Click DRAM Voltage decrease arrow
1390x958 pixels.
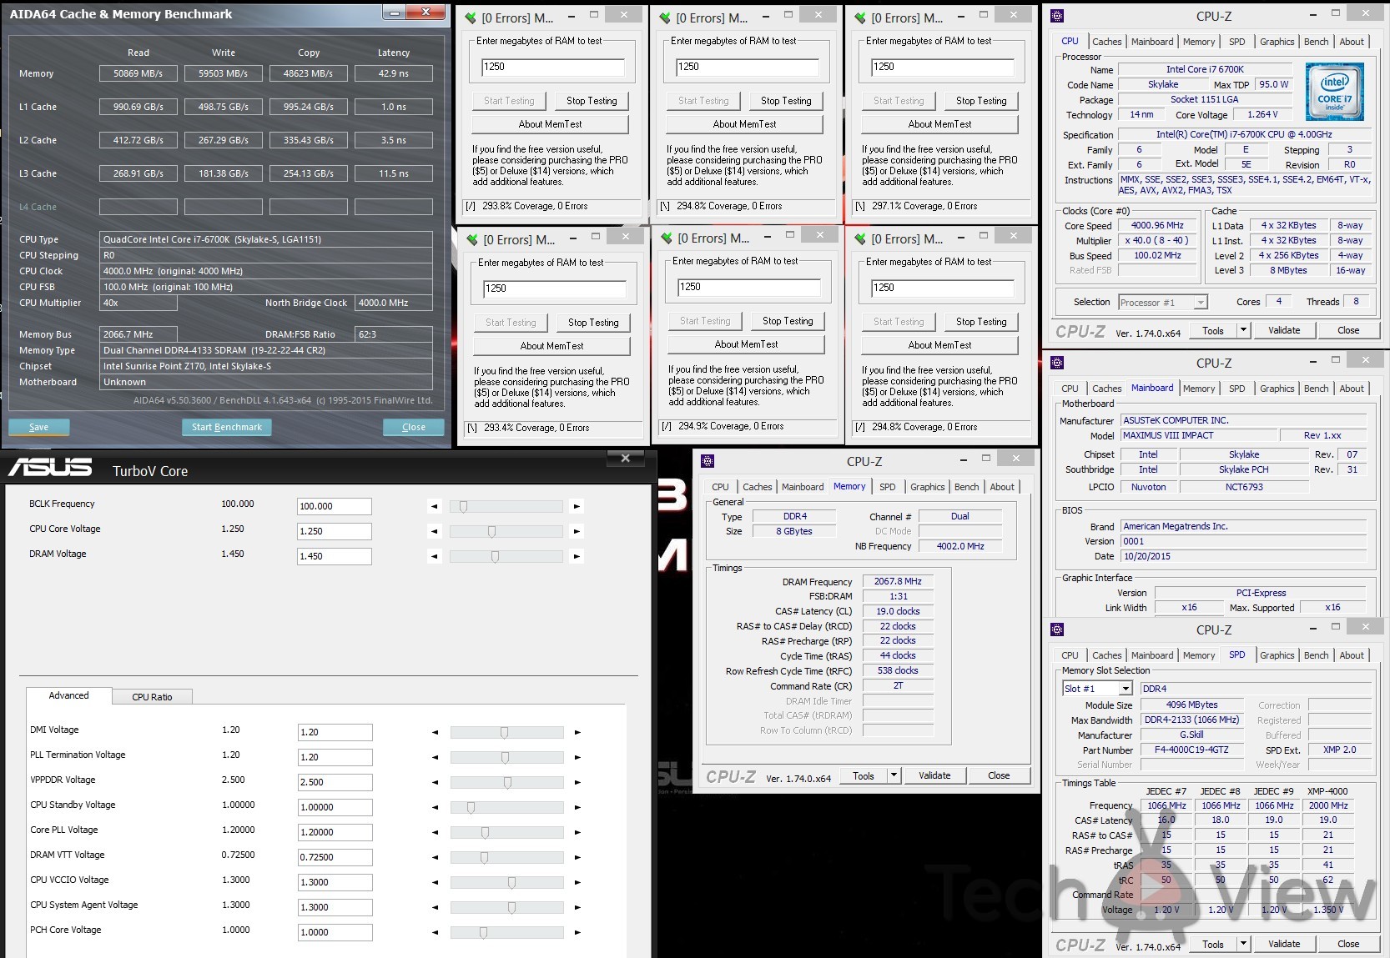pyautogui.click(x=435, y=556)
